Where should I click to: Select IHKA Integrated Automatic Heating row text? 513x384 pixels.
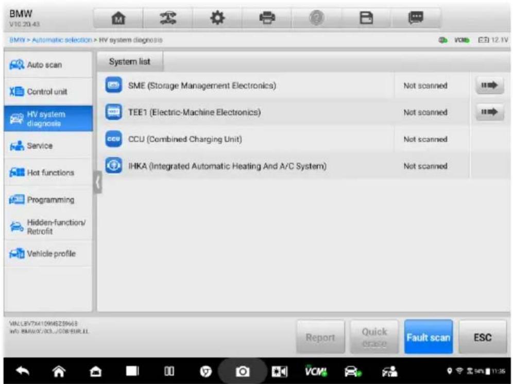(227, 166)
